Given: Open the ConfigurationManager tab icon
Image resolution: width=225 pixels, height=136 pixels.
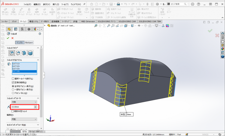Looking at the screenshot, I should 22,29.
